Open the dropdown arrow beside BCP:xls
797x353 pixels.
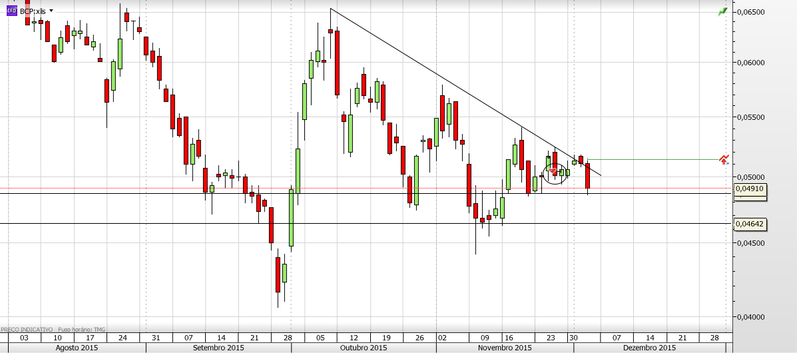click(51, 11)
